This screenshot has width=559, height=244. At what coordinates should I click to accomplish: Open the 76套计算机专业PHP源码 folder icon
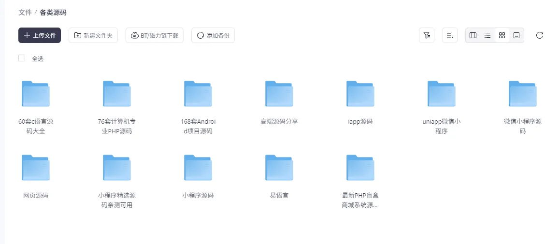(x=117, y=93)
